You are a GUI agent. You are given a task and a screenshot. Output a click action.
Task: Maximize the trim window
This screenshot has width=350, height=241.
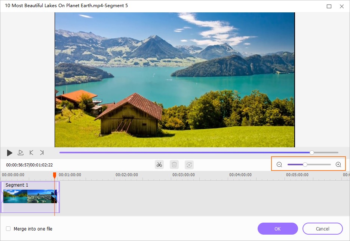329,6
